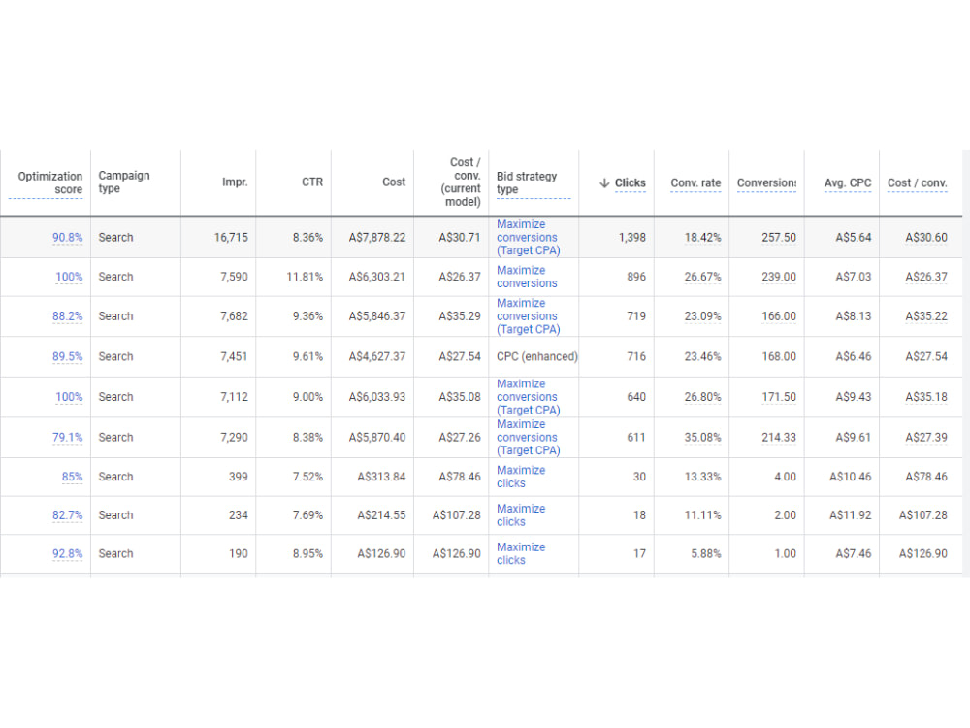Screen dimensions: 970x728
Task: Open the 89.5% optimization score link
Action: [x=68, y=356]
